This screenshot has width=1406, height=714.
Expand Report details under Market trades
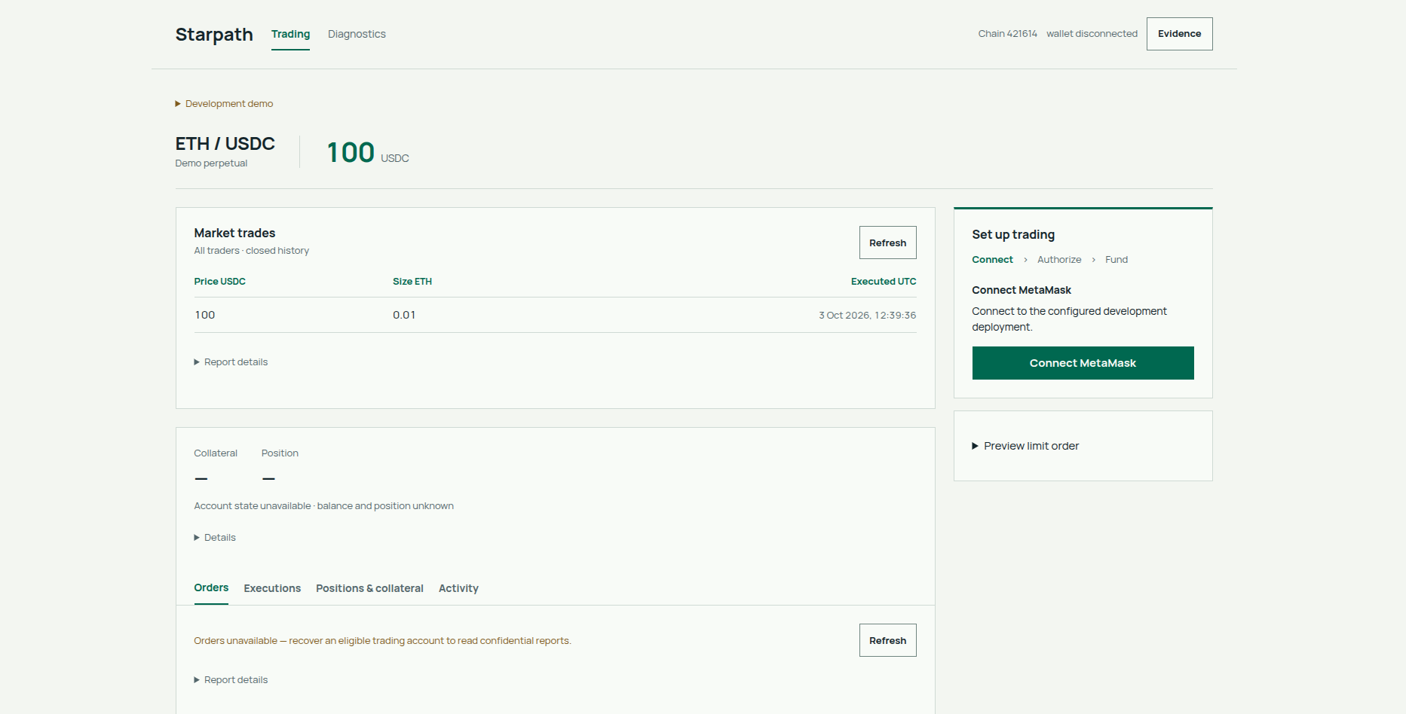point(231,362)
